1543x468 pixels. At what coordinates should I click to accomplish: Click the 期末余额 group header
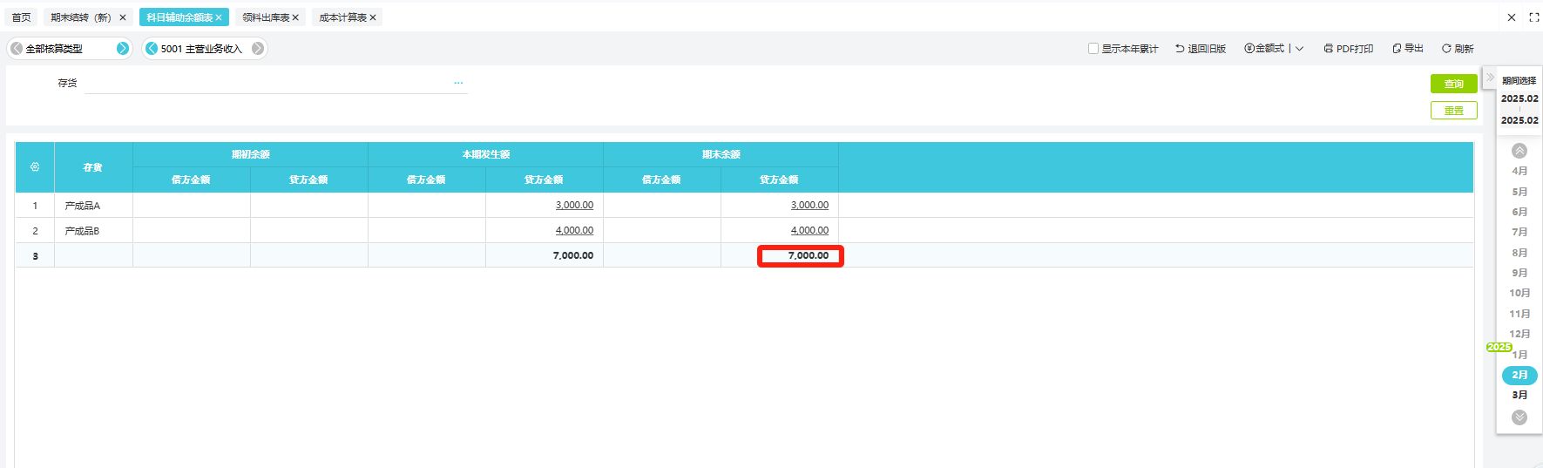[721, 154]
